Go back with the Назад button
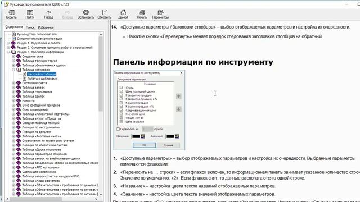This screenshot has width=360, height=202. (x=48, y=14)
